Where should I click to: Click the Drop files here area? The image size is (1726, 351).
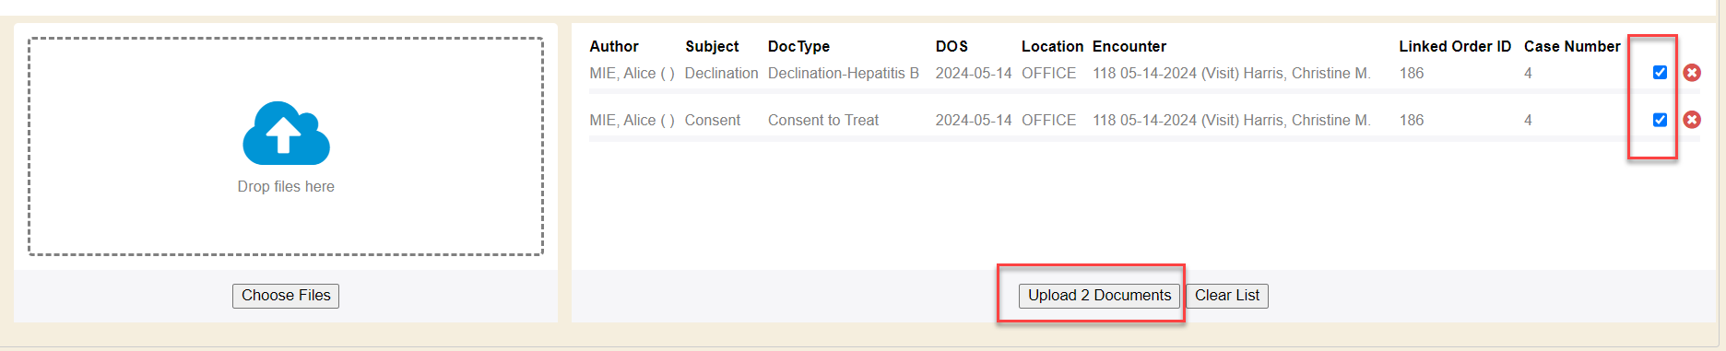286,146
